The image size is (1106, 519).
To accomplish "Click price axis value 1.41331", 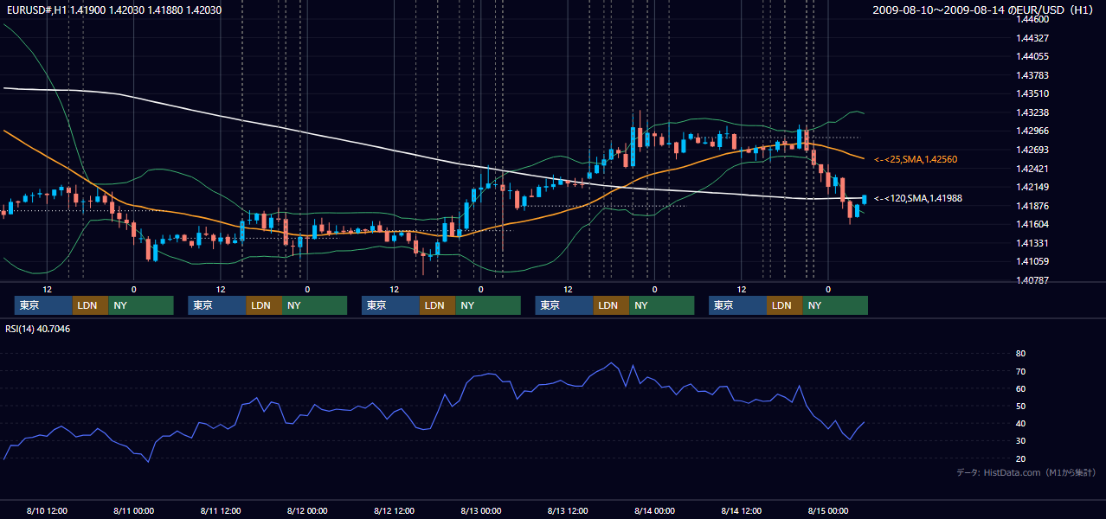I will 1032,243.
